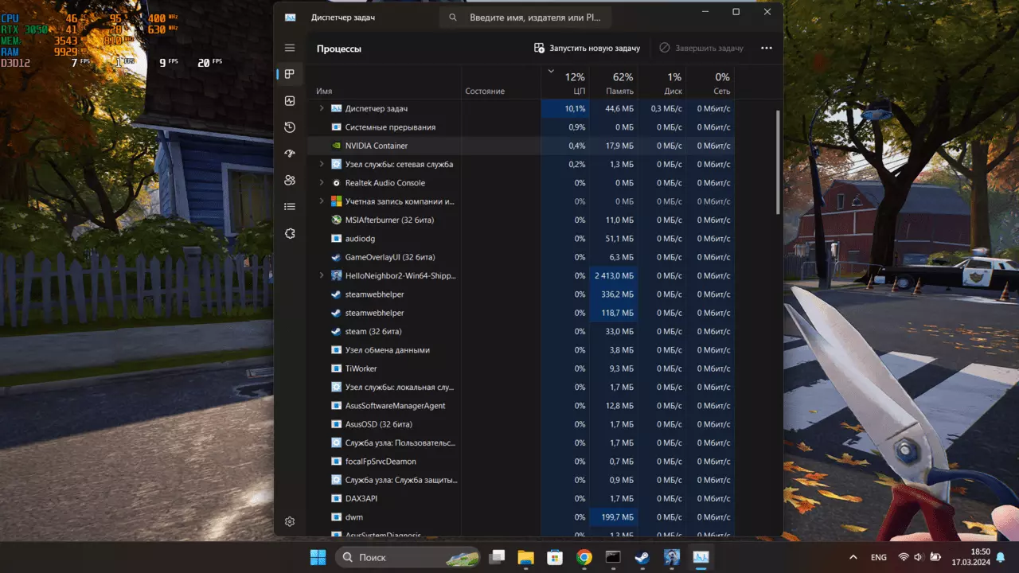The image size is (1019, 573).
Task: Select the Processes page icon in the sidebar
Action: click(x=290, y=74)
